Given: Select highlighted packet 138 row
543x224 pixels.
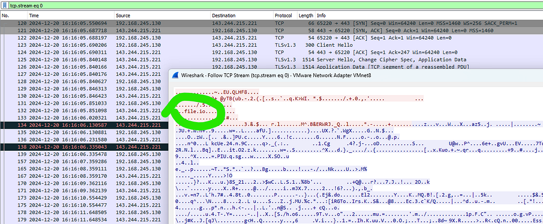Looking at the screenshot, I should coord(83,147).
